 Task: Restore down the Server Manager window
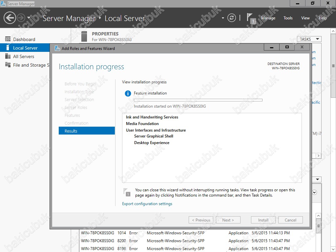313,3
